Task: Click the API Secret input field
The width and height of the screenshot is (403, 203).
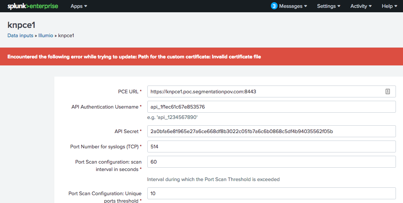Action: (x=271, y=131)
